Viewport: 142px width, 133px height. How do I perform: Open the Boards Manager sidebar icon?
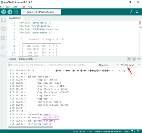pos(3,29)
